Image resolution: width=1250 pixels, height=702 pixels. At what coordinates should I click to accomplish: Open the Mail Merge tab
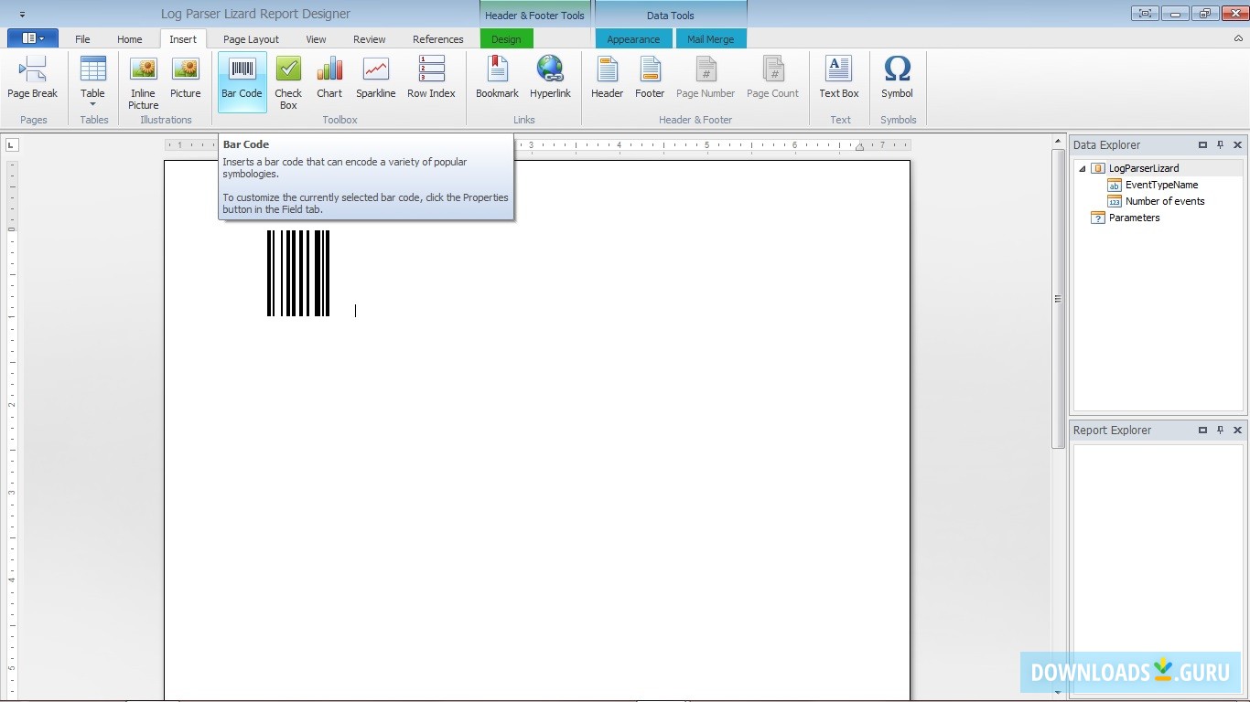point(711,39)
